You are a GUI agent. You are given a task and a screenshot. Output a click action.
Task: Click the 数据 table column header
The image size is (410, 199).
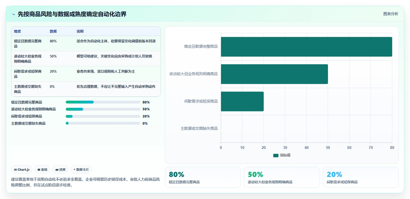[53, 31]
